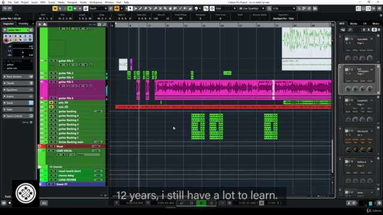Select the Comp hand tool

[170, 8]
